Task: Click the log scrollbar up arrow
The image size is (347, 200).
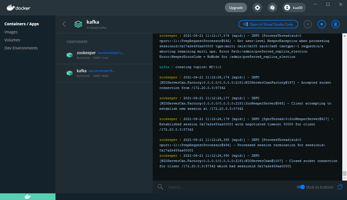Action: pyautogui.click(x=345, y=36)
